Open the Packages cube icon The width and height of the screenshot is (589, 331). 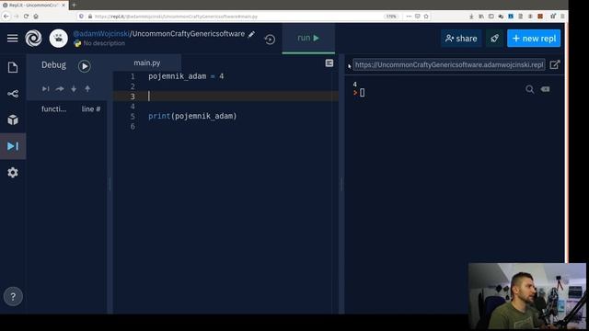13,120
